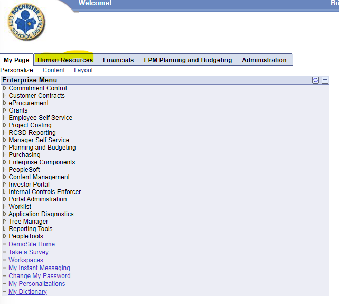Click the PeopleSoft menu item
Viewport: 339px width, 304px height.
(24, 170)
